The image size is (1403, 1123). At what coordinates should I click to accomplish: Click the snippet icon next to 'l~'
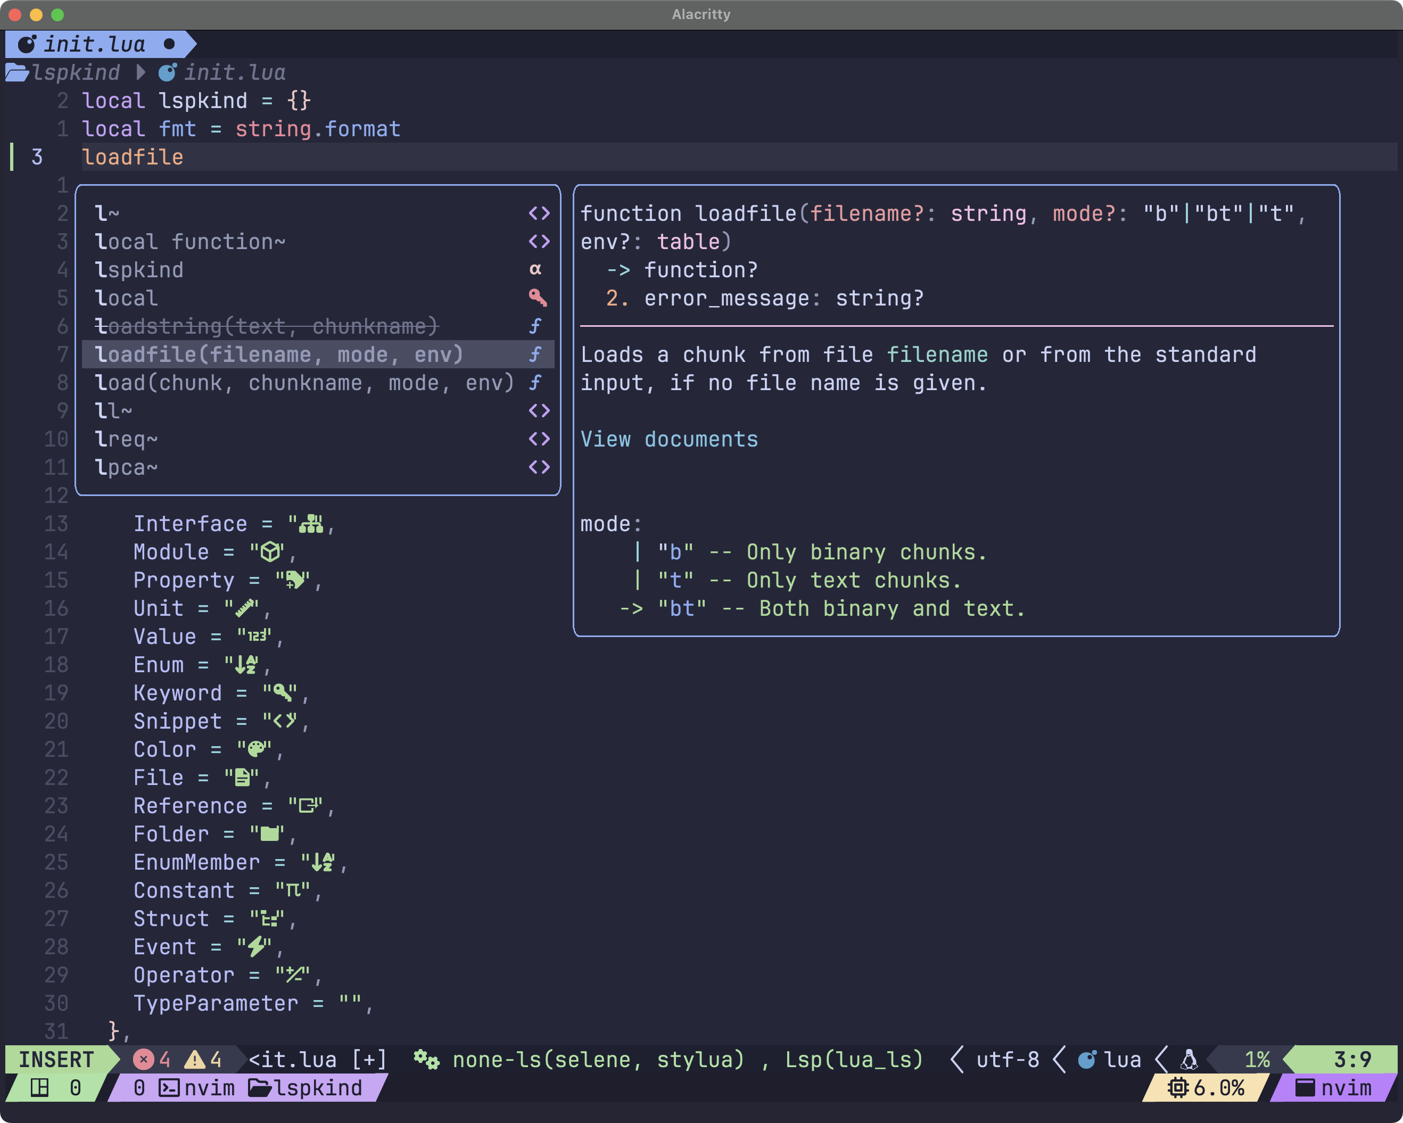click(539, 213)
